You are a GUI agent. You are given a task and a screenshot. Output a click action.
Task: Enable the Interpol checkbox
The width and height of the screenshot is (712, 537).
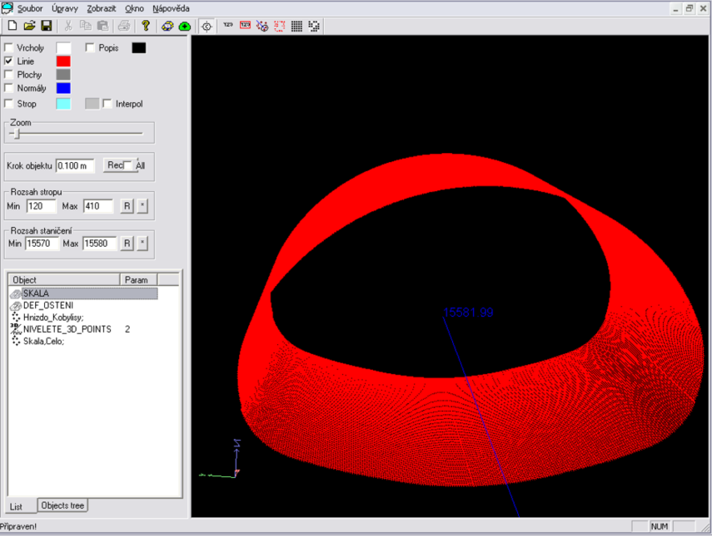[x=107, y=104]
